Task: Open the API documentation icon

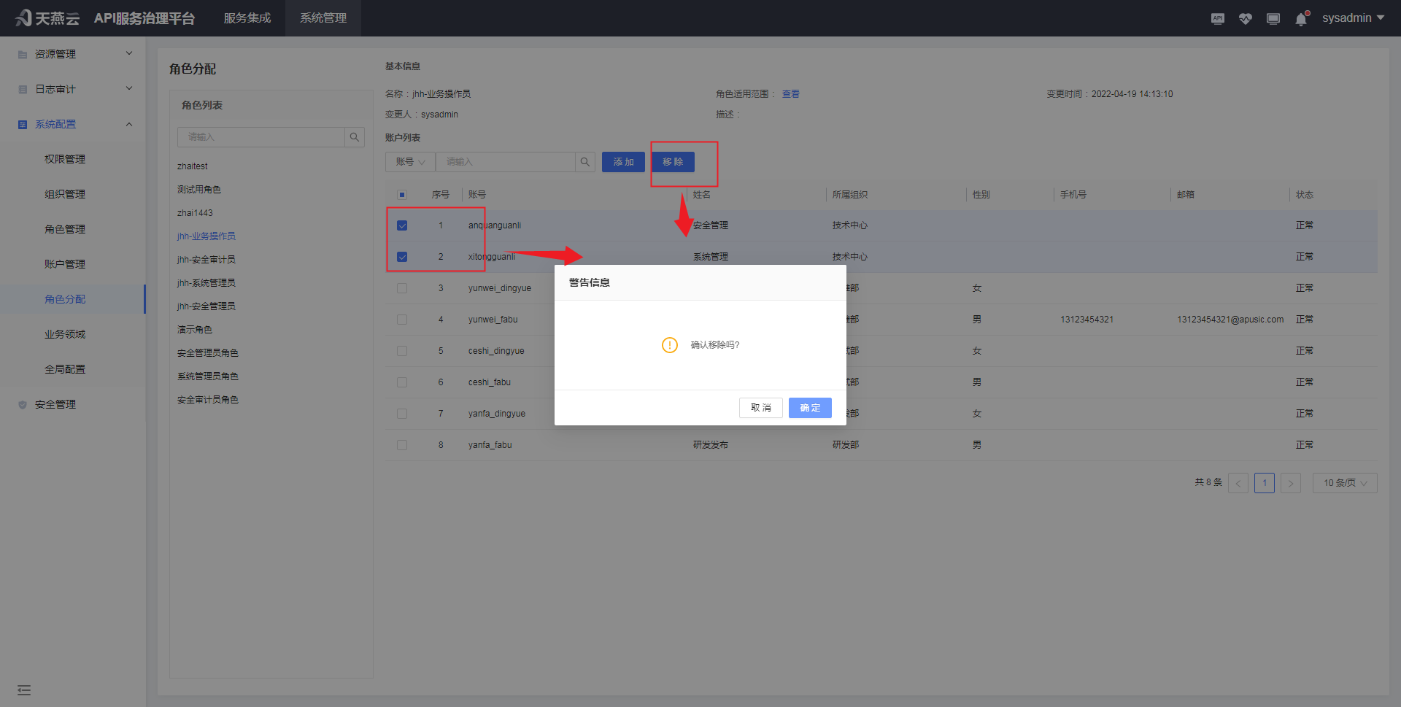Action: pyautogui.click(x=1217, y=18)
